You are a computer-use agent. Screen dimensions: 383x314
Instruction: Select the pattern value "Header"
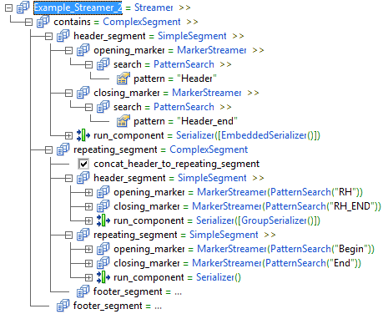(x=197, y=78)
